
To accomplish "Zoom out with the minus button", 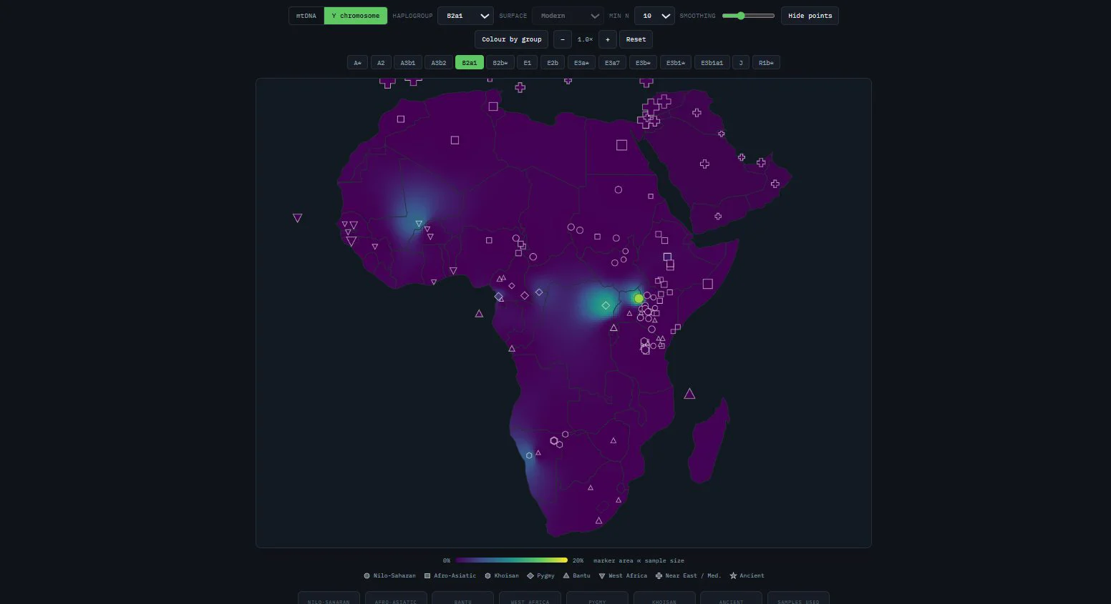I will click(563, 39).
